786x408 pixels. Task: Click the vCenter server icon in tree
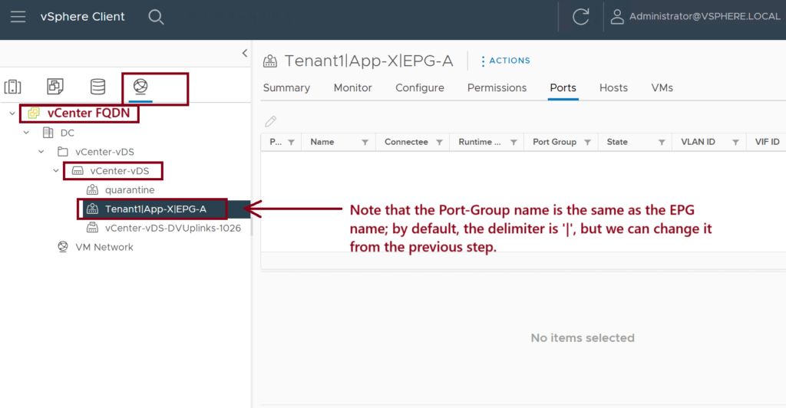[x=34, y=114]
